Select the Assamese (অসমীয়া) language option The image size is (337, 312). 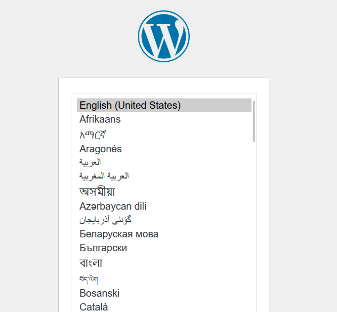(x=97, y=191)
